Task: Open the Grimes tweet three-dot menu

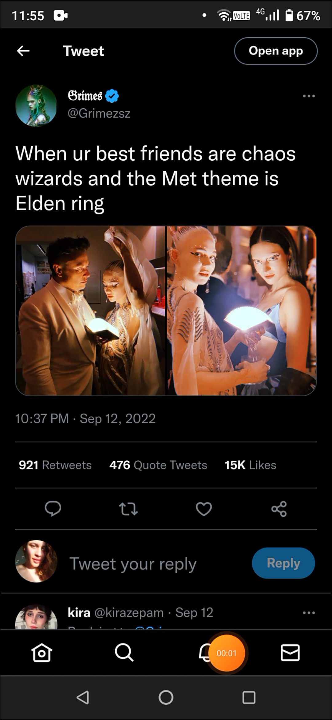Action: (x=309, y=96)
